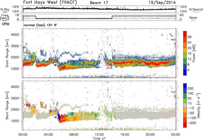203x140 pixels.
Task: Click the '1000' tick of the velocity panel
Action: pyautogui.click(x=15, y=121)
